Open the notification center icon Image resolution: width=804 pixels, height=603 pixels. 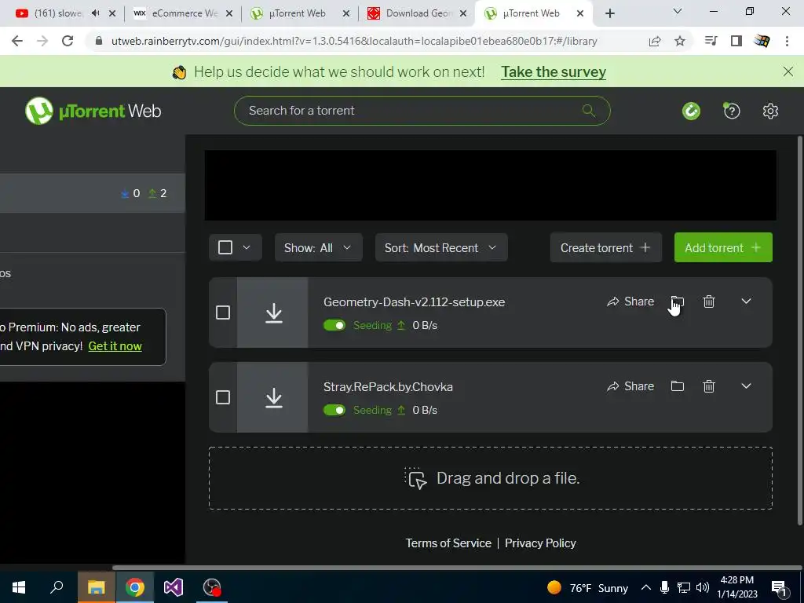coord(780,588)
